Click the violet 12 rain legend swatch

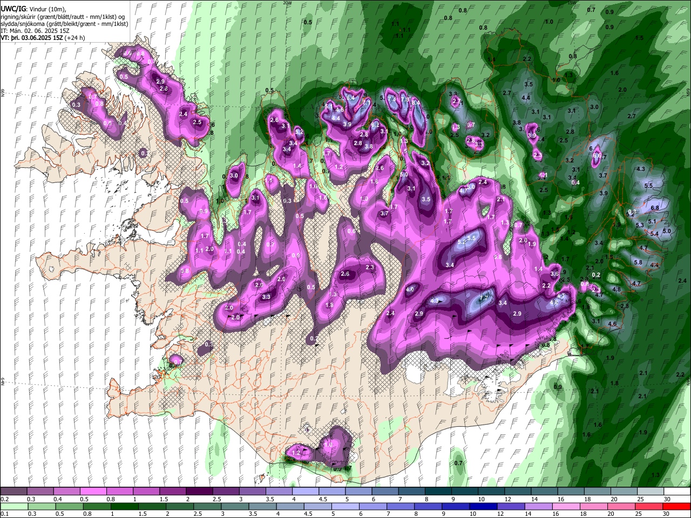(511, 506)
